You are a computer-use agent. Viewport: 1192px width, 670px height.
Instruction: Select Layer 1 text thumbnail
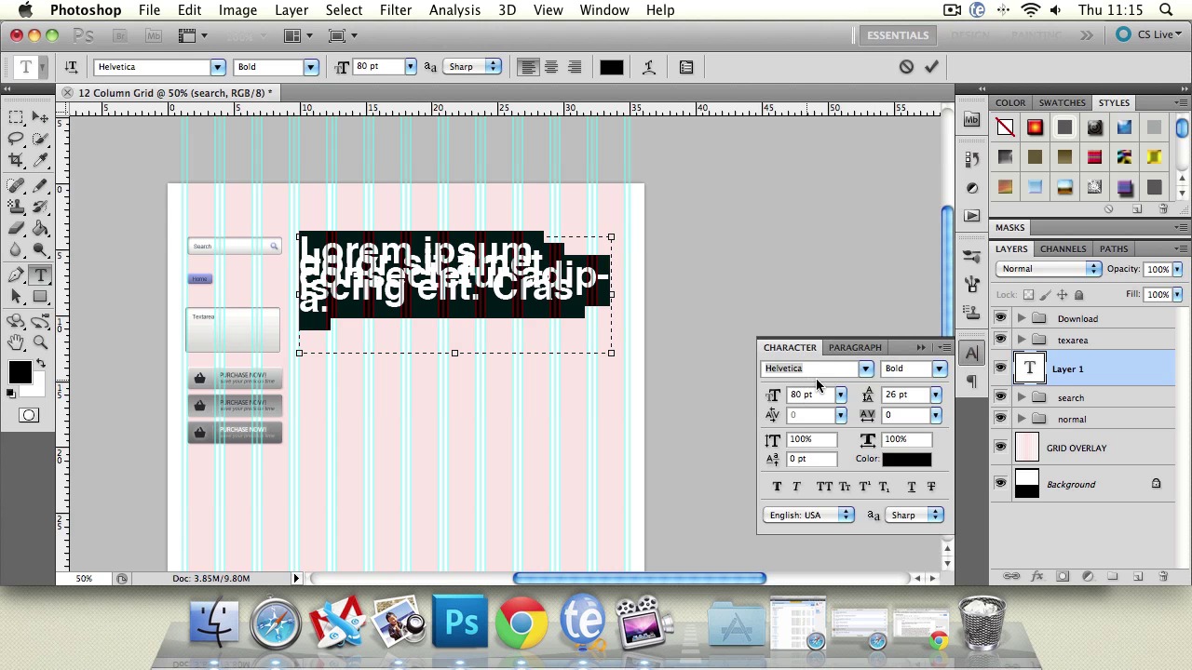coord(1029,368)
